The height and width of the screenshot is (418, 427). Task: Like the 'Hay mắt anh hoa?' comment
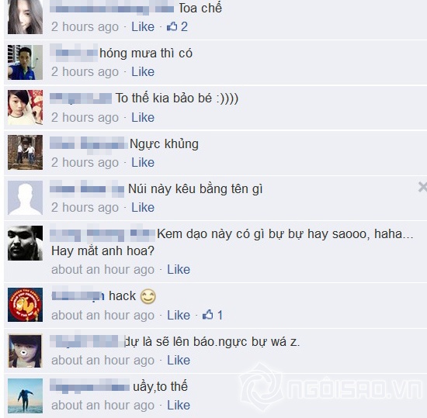179,270
